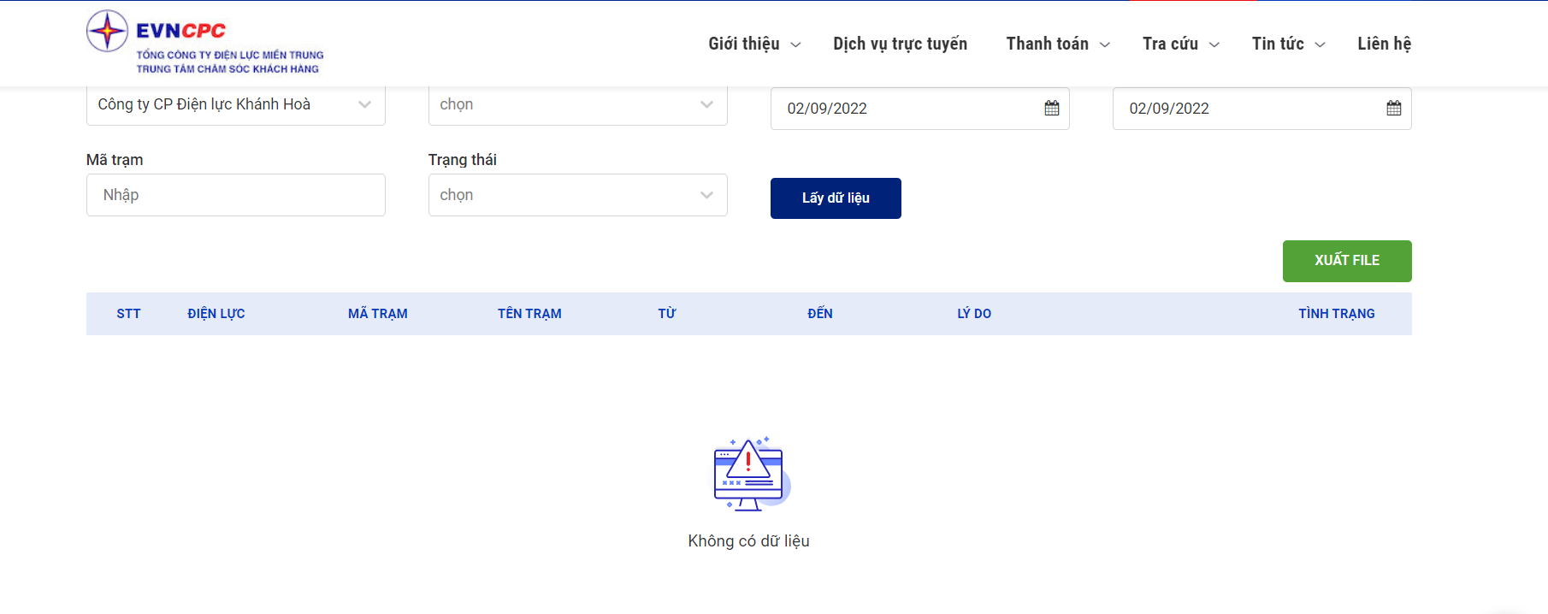The image size is (1548, 614).
Task: Click the MÃ TRẠM column header
Action: coord(377,314)
